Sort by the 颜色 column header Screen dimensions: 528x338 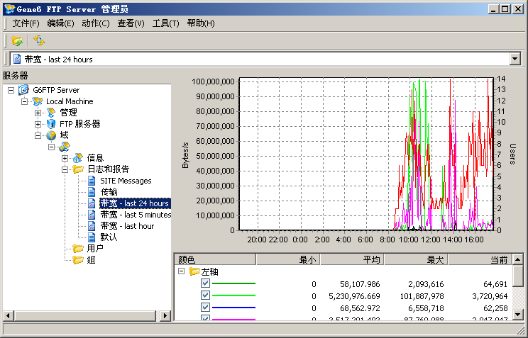click(x=215, y=259)
